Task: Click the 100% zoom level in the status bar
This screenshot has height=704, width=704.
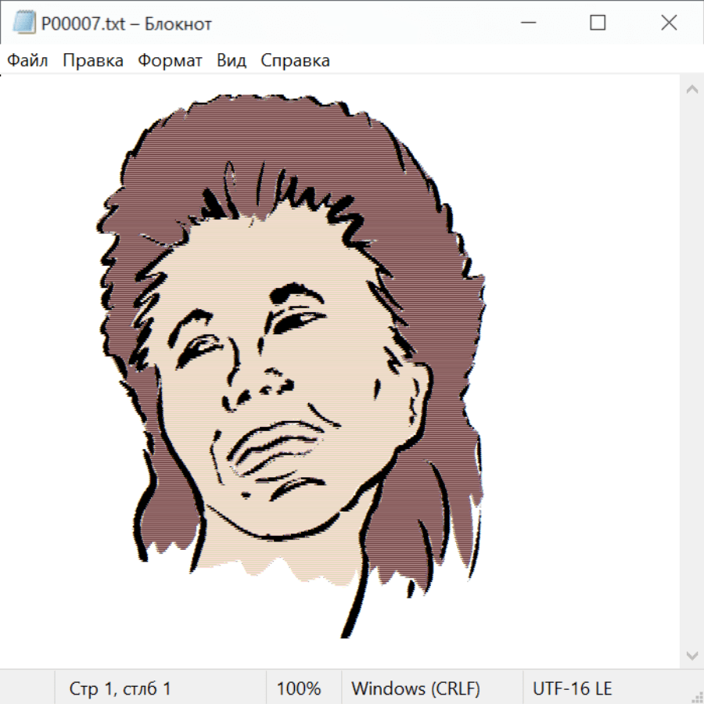Action: click(x=299, y=688)
